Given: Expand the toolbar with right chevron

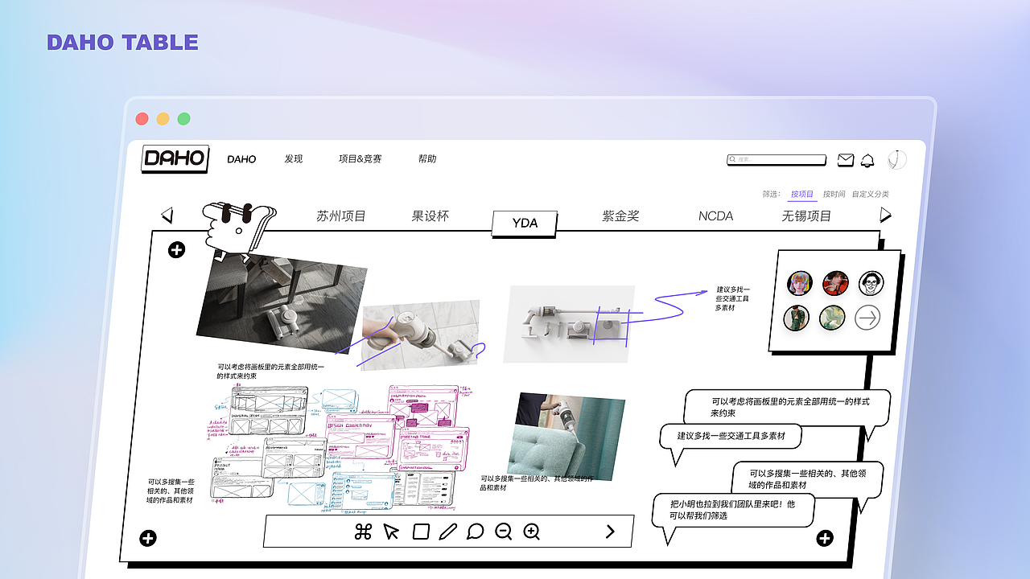Looking at the screenshot, I should click(610, 531).
